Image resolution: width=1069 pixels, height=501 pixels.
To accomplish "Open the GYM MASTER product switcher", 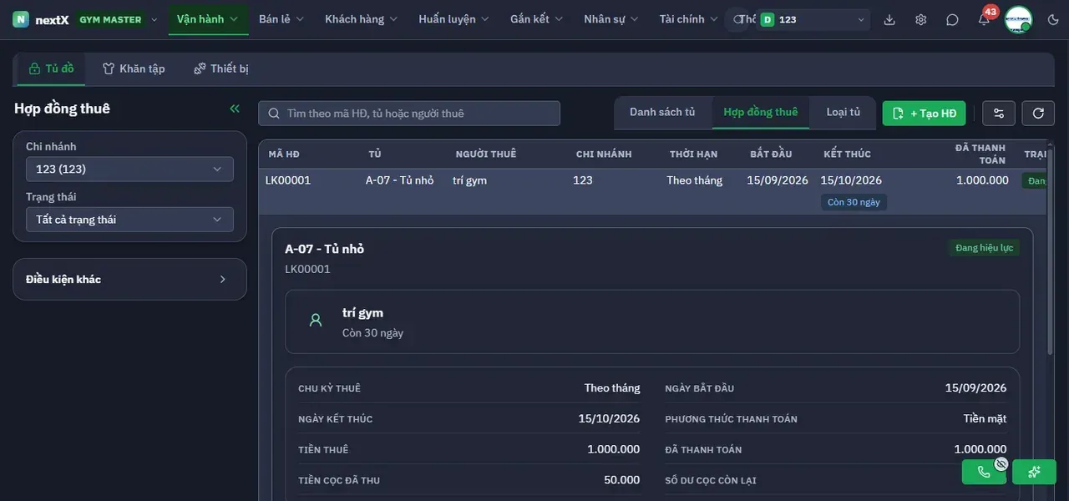I will tap(119, 19).
